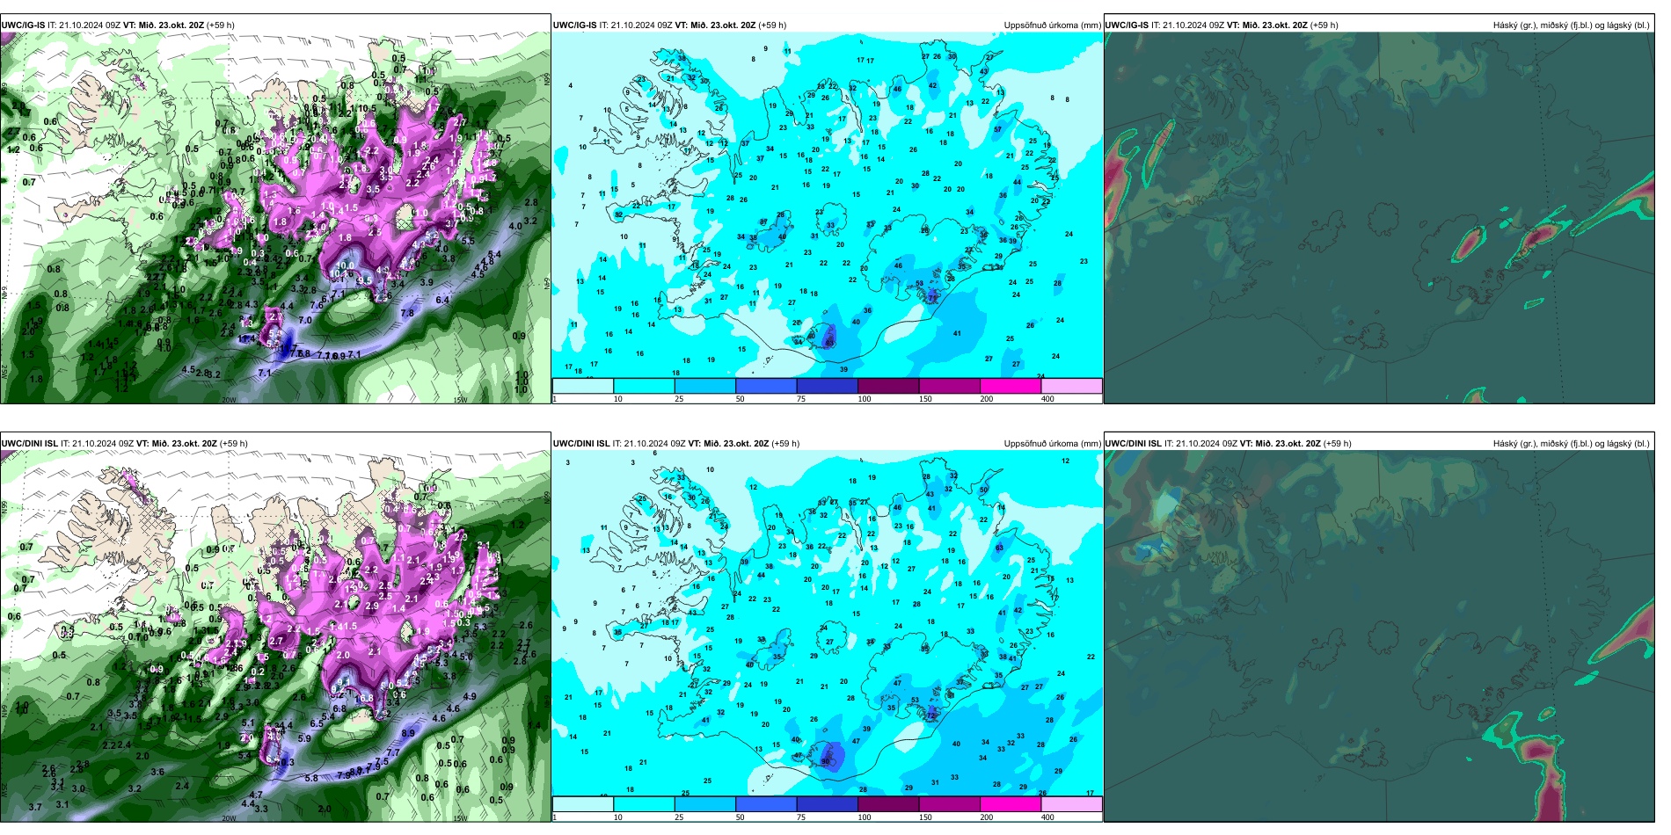Click the 50–75 mm blue swatch in DINI ISL legend
This screenshot has width=1671, height=835.
766,804
